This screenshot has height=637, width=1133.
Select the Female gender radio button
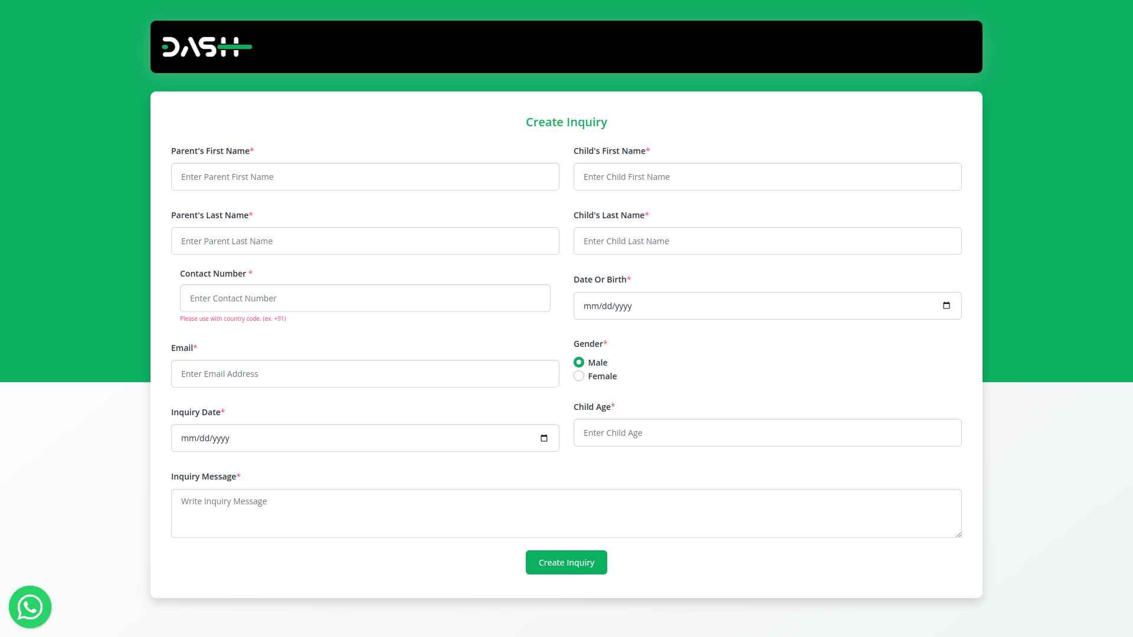579,376
